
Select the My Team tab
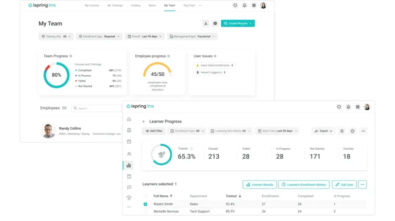[169, 5]
